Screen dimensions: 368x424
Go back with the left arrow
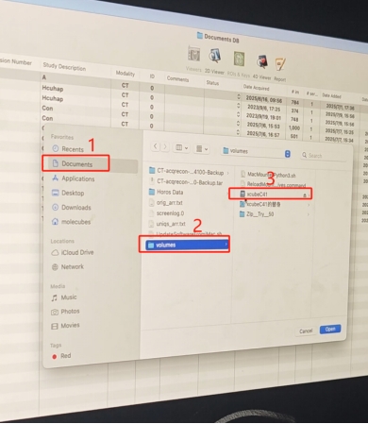coord(156,146)
